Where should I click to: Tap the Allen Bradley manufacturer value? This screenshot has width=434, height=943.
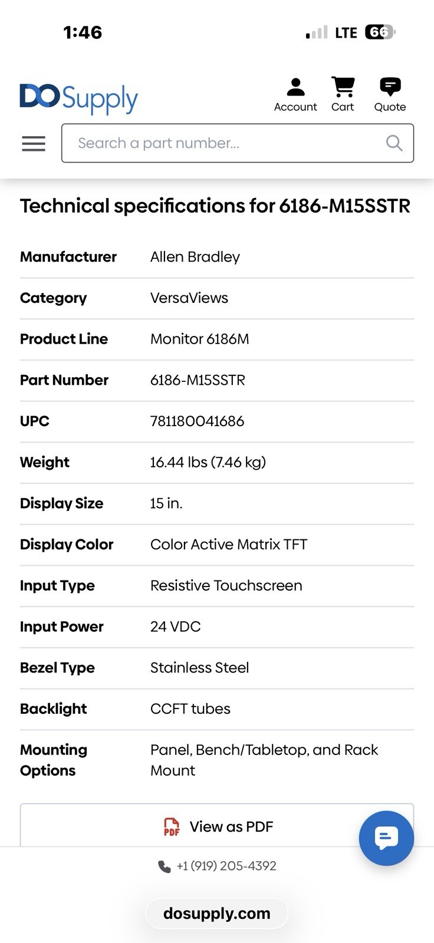[195, 257]
